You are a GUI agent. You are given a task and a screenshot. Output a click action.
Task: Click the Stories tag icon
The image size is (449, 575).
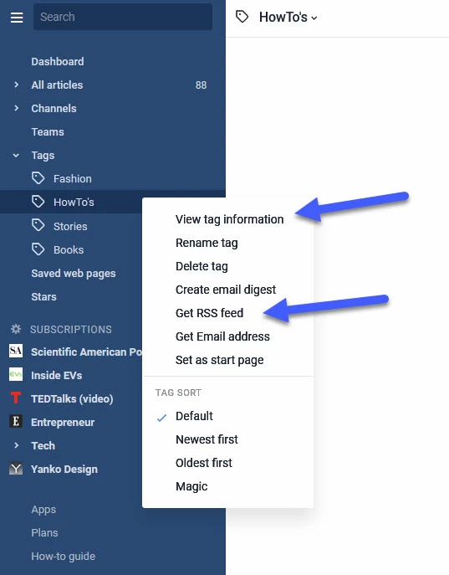pyautogui.click(x=38, y=225)
